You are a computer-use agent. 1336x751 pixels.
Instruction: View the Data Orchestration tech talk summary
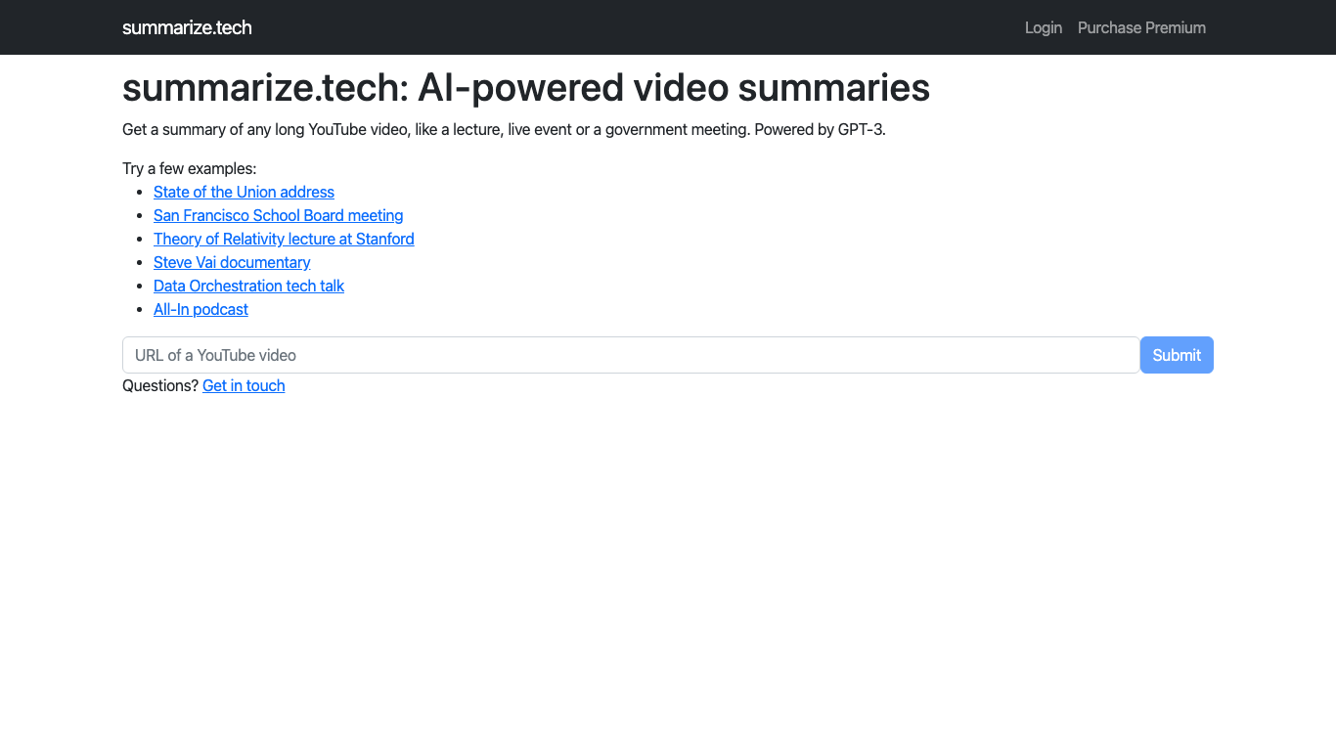[x=248, y=286]
